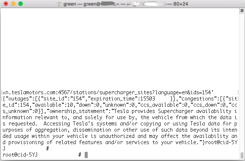
Task: Click 'requested.' in the terminal output
Action: click(23, 124)
